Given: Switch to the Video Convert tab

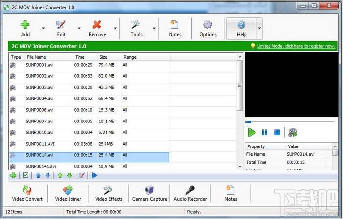Looking at the screenshot, I should tap(27, 194).
